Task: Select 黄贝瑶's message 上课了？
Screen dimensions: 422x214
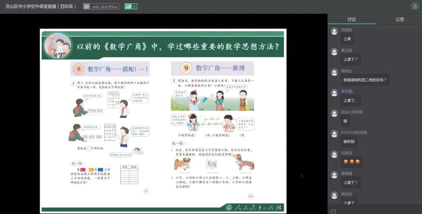Action: click(x=350, y=59)
